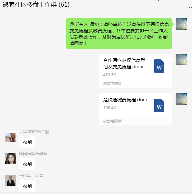Viewport: 192px width, 194px height.
Task: Click the name label 王阳军、红星
Action: [x=31, y=176]
